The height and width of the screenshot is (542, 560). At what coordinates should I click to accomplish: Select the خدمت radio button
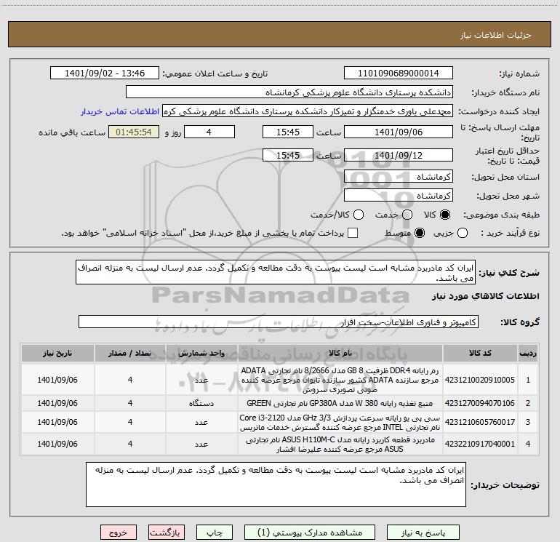[x=407, y=215]
